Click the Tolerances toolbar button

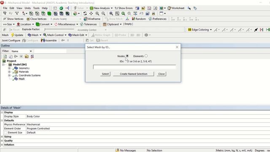pyautogui.click(x=89, y=24)
